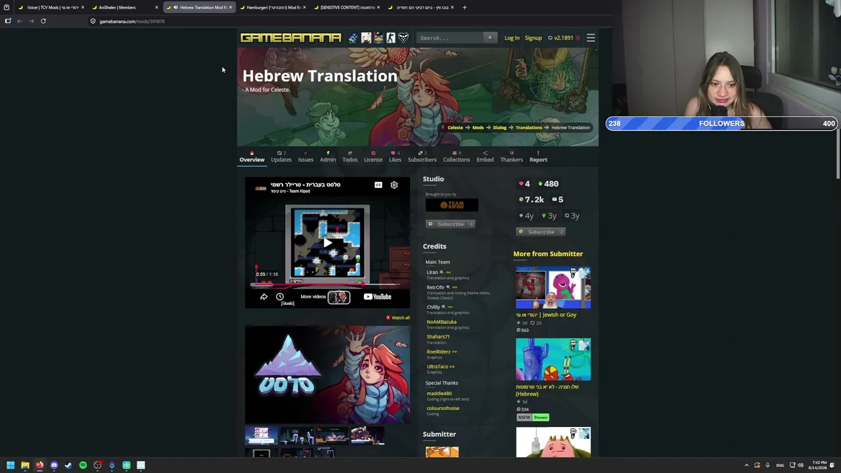Close the Hebrew Translation Mod browser tab

point(230,7)
